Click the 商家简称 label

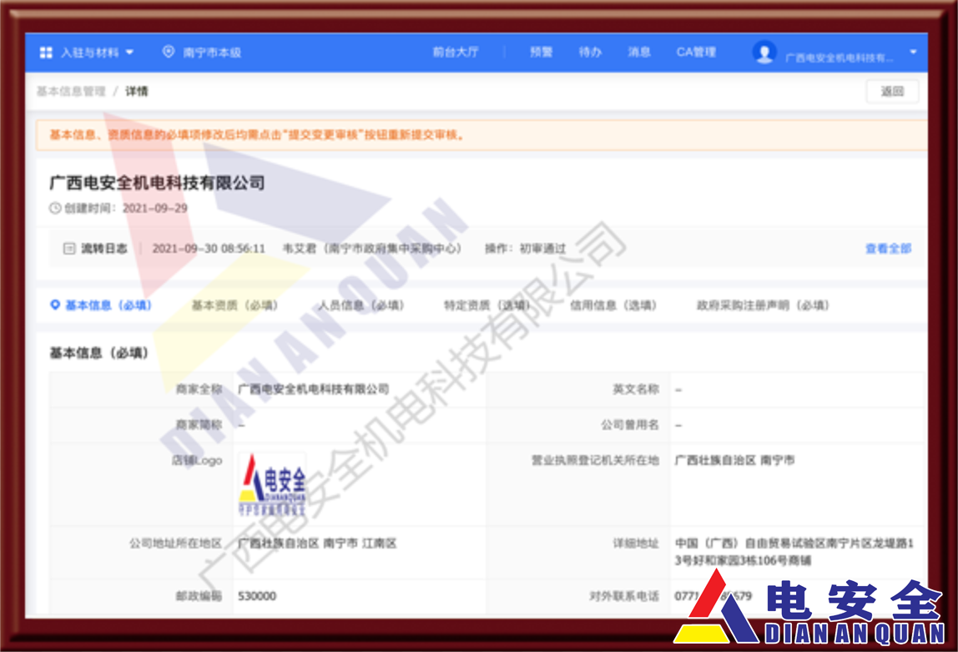point(199,424)
